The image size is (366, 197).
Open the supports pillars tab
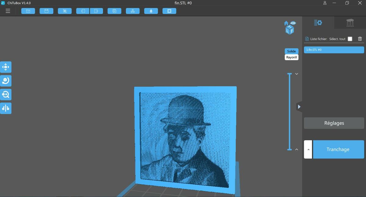[350, 23]
